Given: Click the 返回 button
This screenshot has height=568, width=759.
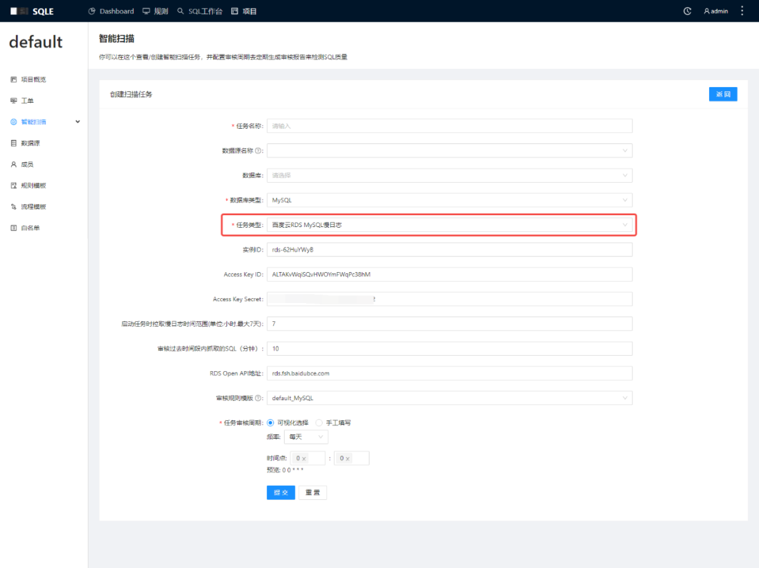Looking at the screenshot, I should click(x=722, y=94).
